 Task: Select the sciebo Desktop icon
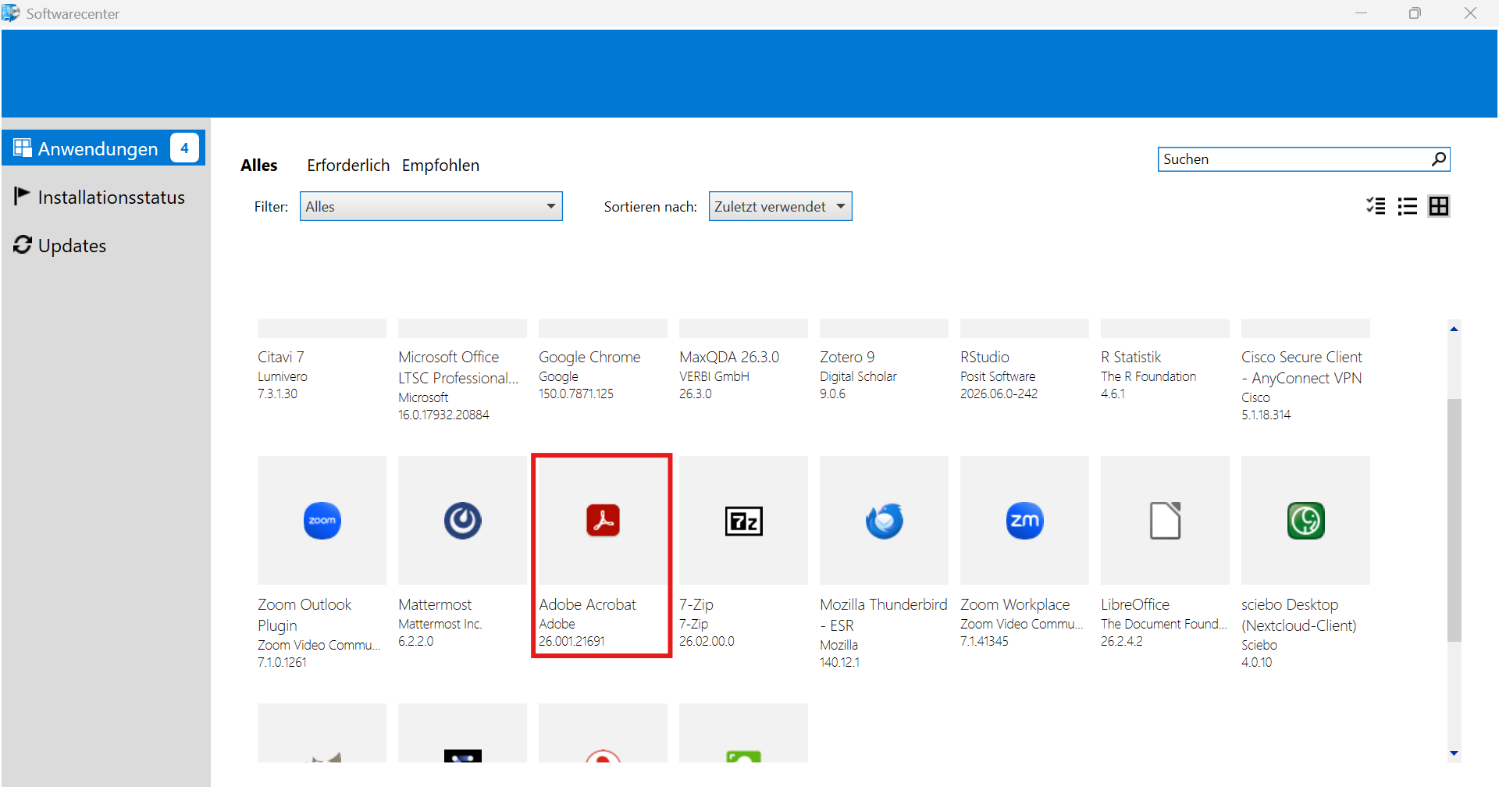coord(1305,521)
